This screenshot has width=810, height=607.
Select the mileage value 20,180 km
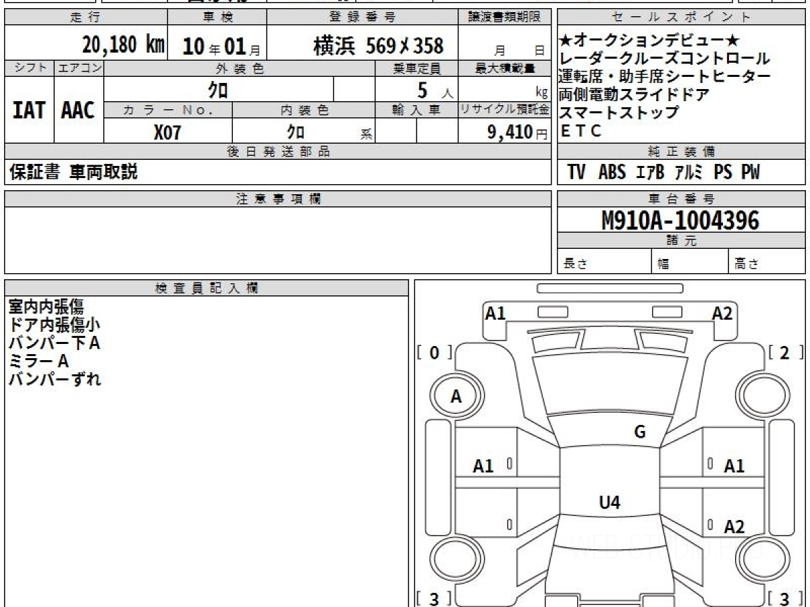(x=124, y=45)
